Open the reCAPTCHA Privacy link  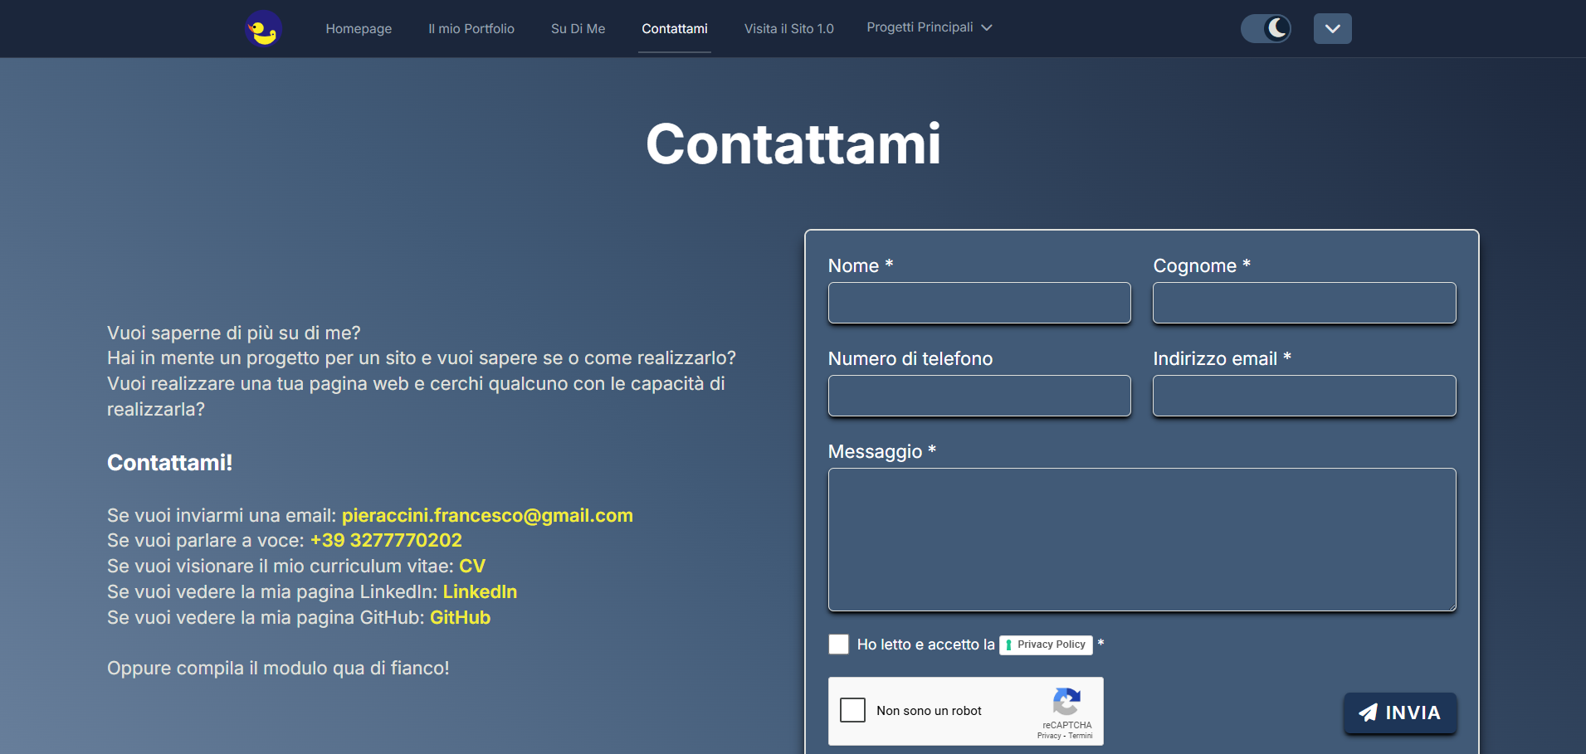[x=1048, y=736]
